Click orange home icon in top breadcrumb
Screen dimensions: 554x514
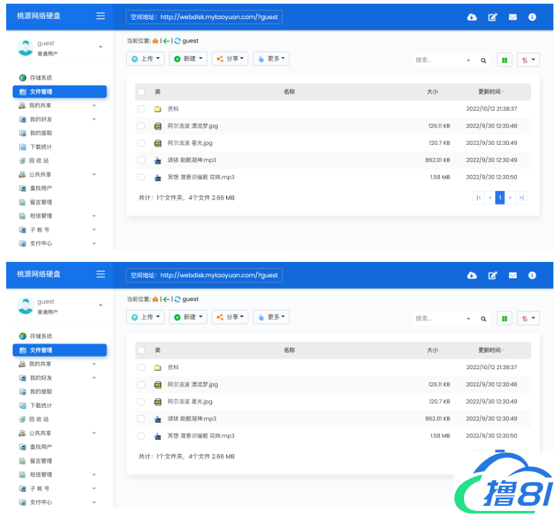tap(155, 41)
